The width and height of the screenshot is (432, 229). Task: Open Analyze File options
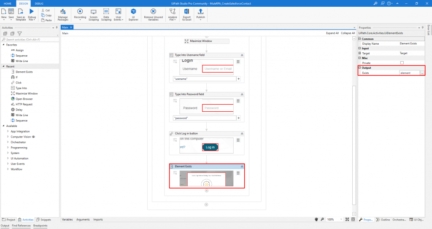173,14
